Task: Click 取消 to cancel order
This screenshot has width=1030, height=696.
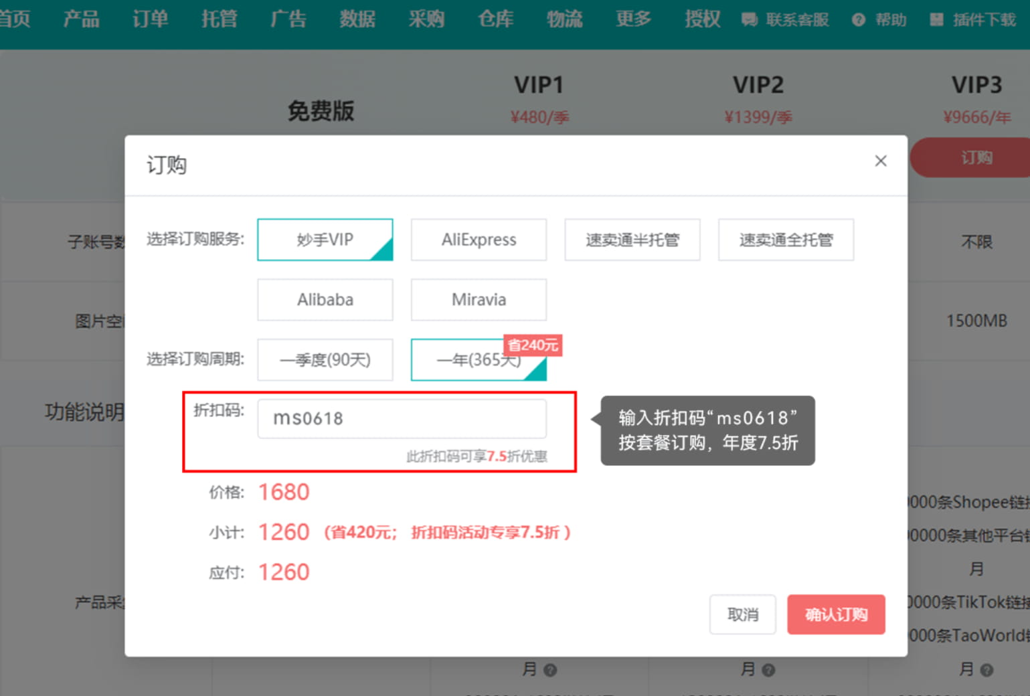Action: (x=743, y=614)
